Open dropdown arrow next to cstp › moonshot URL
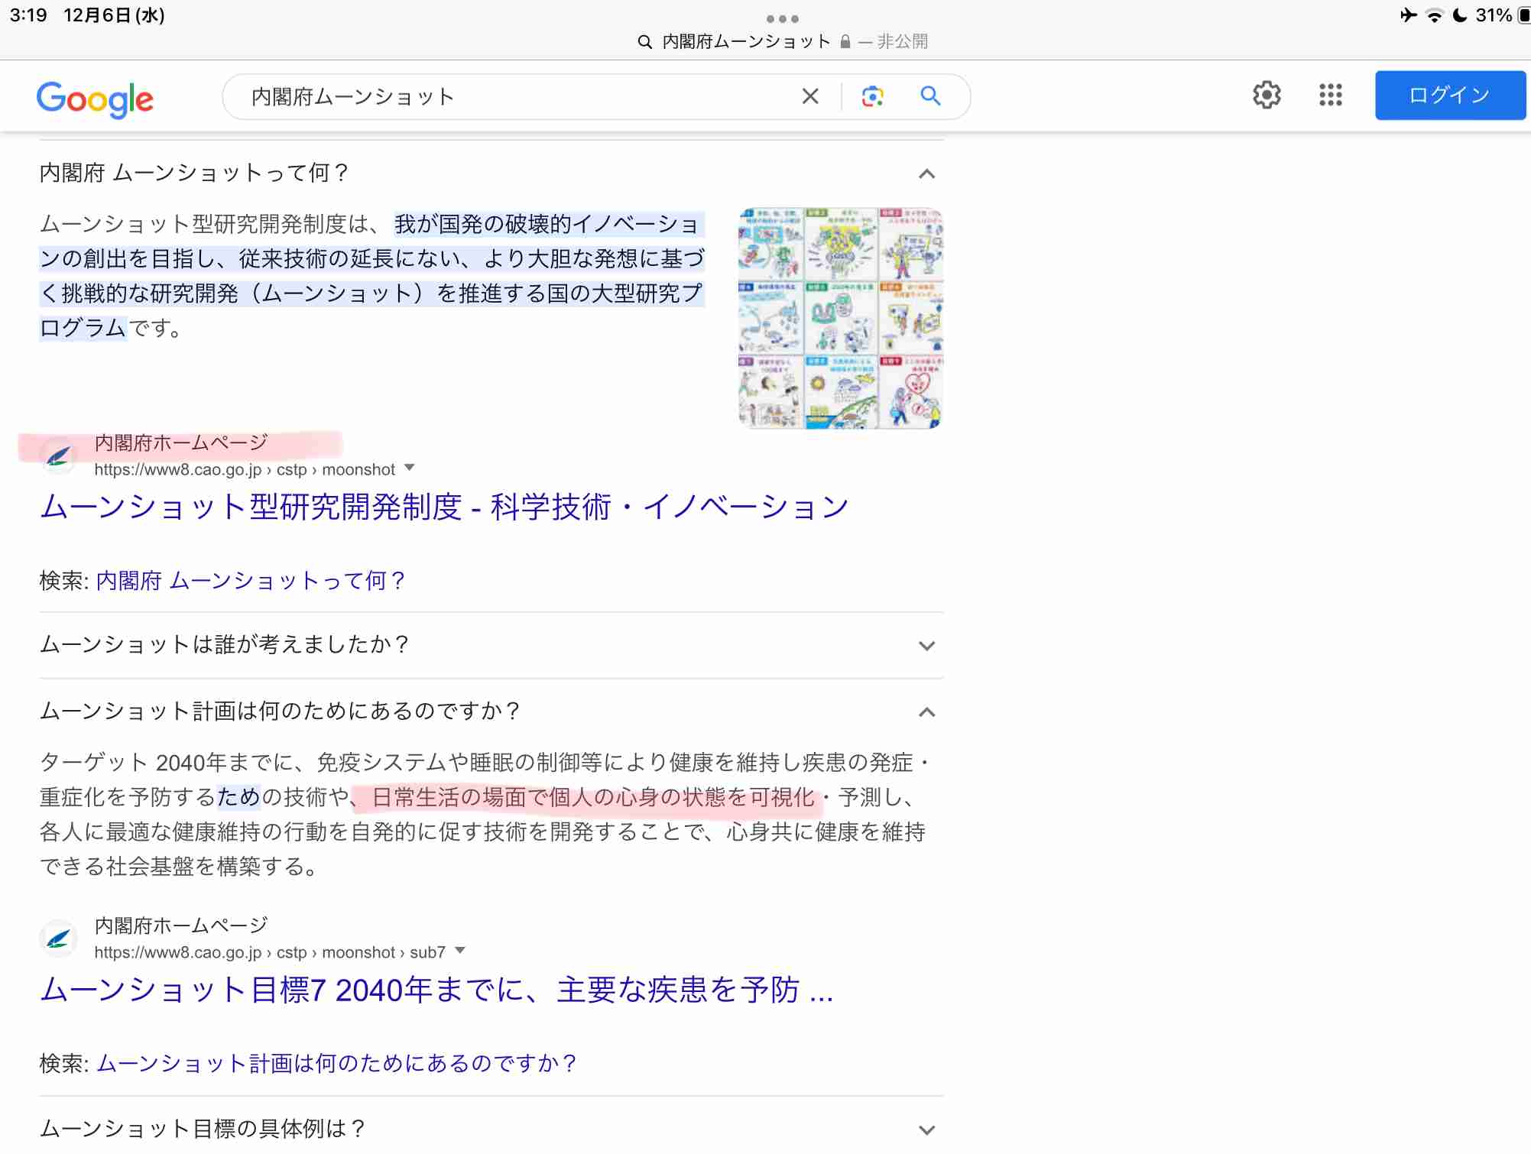Image resolution: width=1531 pixels, height=1154 pixels. coord(409,468)
